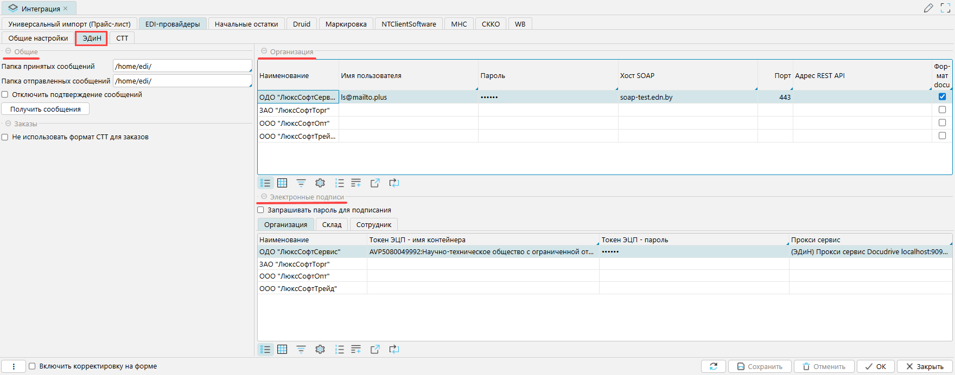The height and width of the screenshot is (375, 955).
Task: Open filter icon under organization table
Action: tap(301, 183)
